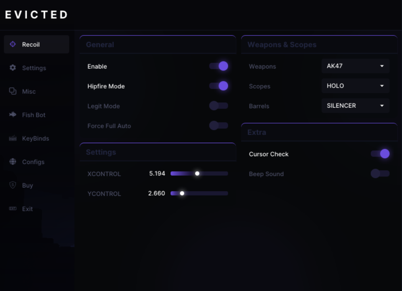Click the Buy shield icon

(x=13, y=185)
